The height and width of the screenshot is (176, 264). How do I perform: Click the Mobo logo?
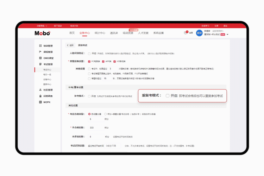point(42,33)
